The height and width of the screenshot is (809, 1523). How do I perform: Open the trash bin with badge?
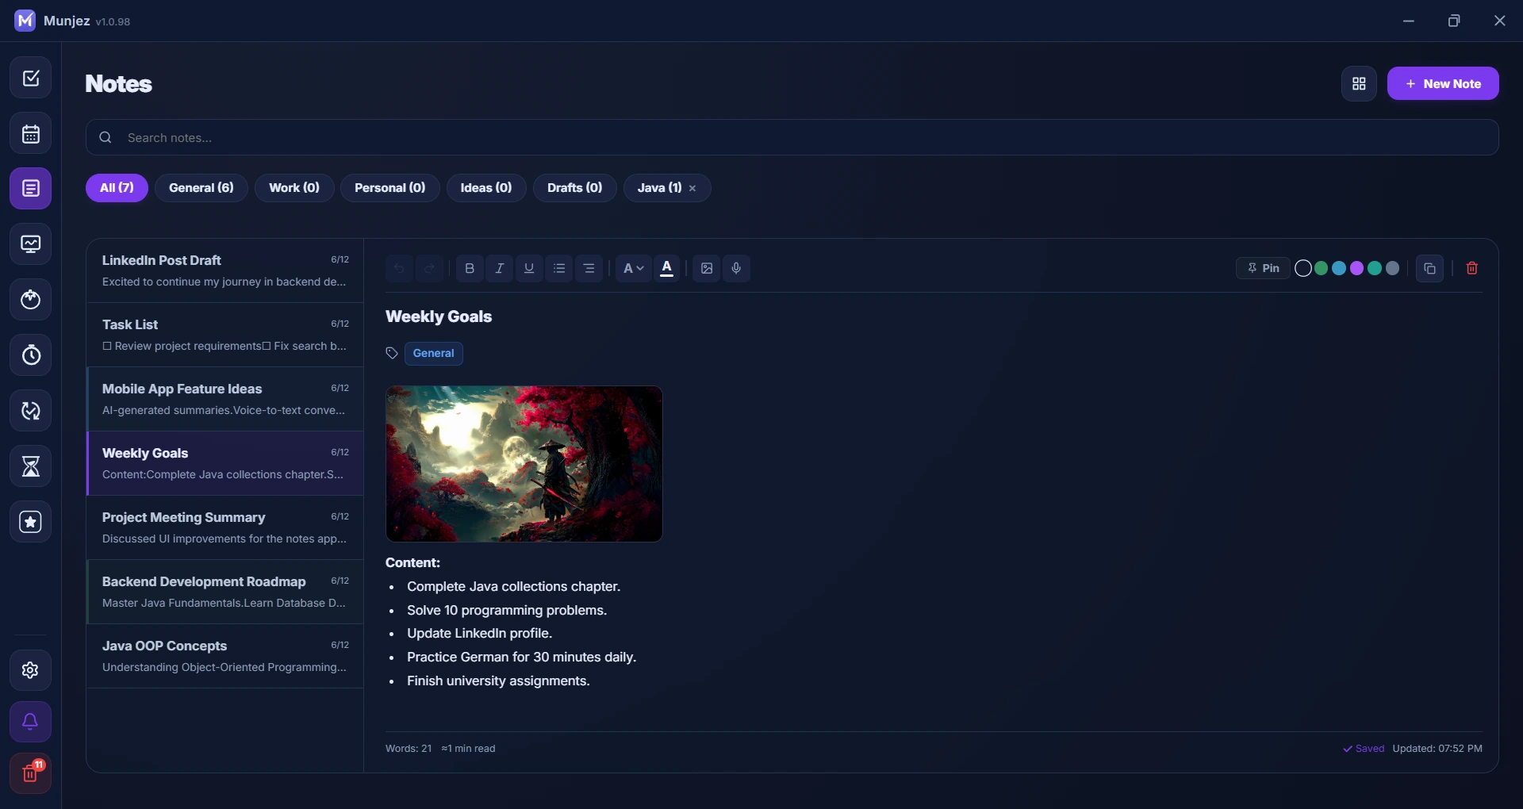point(31,773)
